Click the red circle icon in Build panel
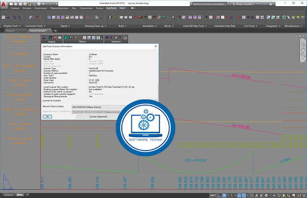Viewport: 307px width, 198px height. [135, 17]
